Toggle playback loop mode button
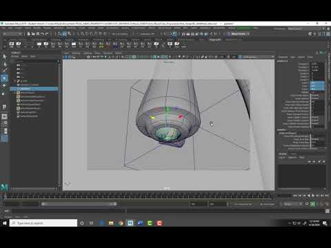The image size is (331, 248). coord(307,204)
